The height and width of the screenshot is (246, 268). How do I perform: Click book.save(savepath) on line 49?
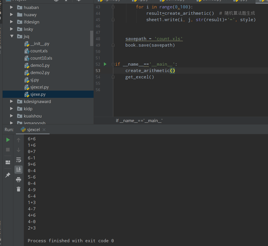150,45
